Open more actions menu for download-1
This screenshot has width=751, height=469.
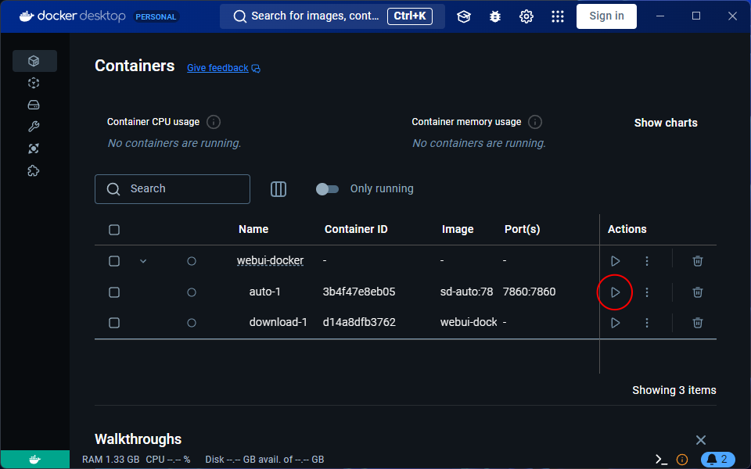[x=647, y=323]
